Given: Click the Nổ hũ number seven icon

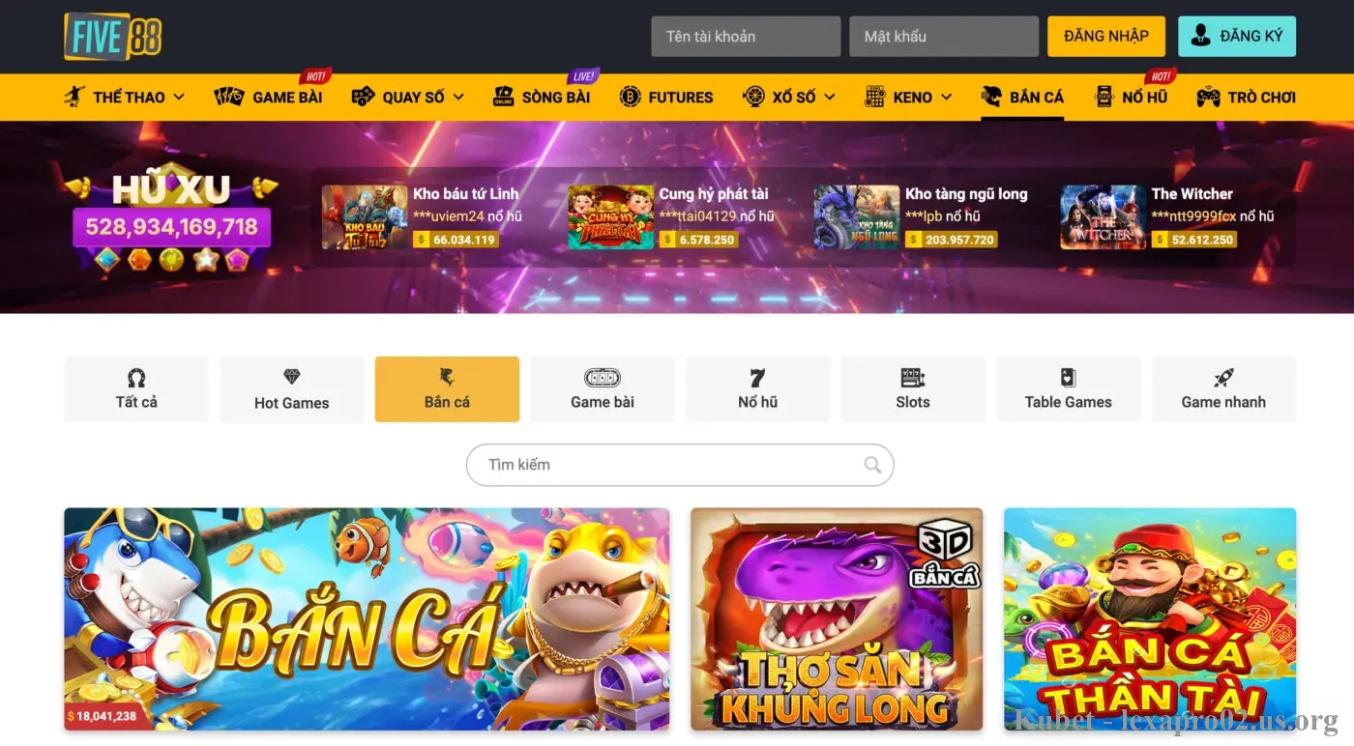Looking at the screenshot, I should tap(757, 377).
